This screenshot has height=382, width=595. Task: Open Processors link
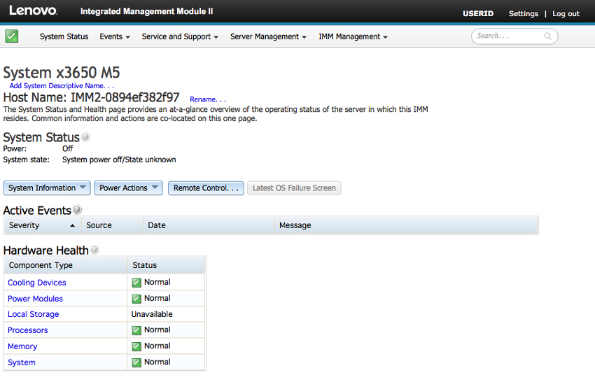tap(28, 330)
